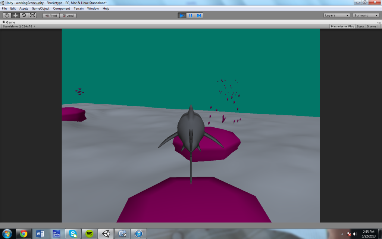The height and width of the screenshot is (239, 382).
Task: Open the Terrain menu
Action: tap(78, 8)
